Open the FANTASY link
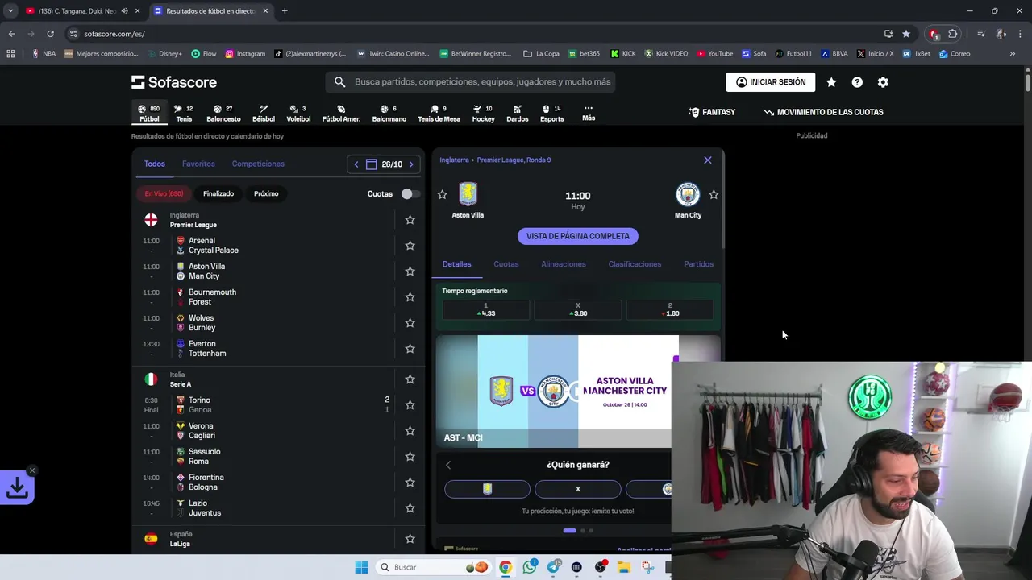The height and width of the screenshot is (580, 1032). 712,112
